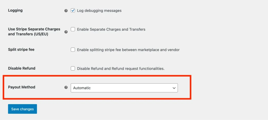
Task: Open the Payout Method select showing Automatic
Action: [124, 88]
